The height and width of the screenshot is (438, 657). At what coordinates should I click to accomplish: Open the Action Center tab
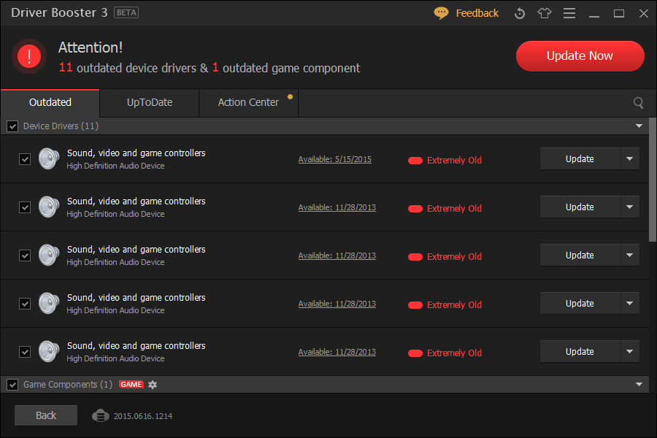coord(248,103)
